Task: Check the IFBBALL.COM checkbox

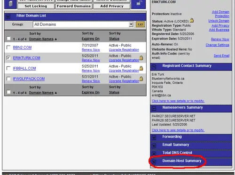Action: (8, 68)
